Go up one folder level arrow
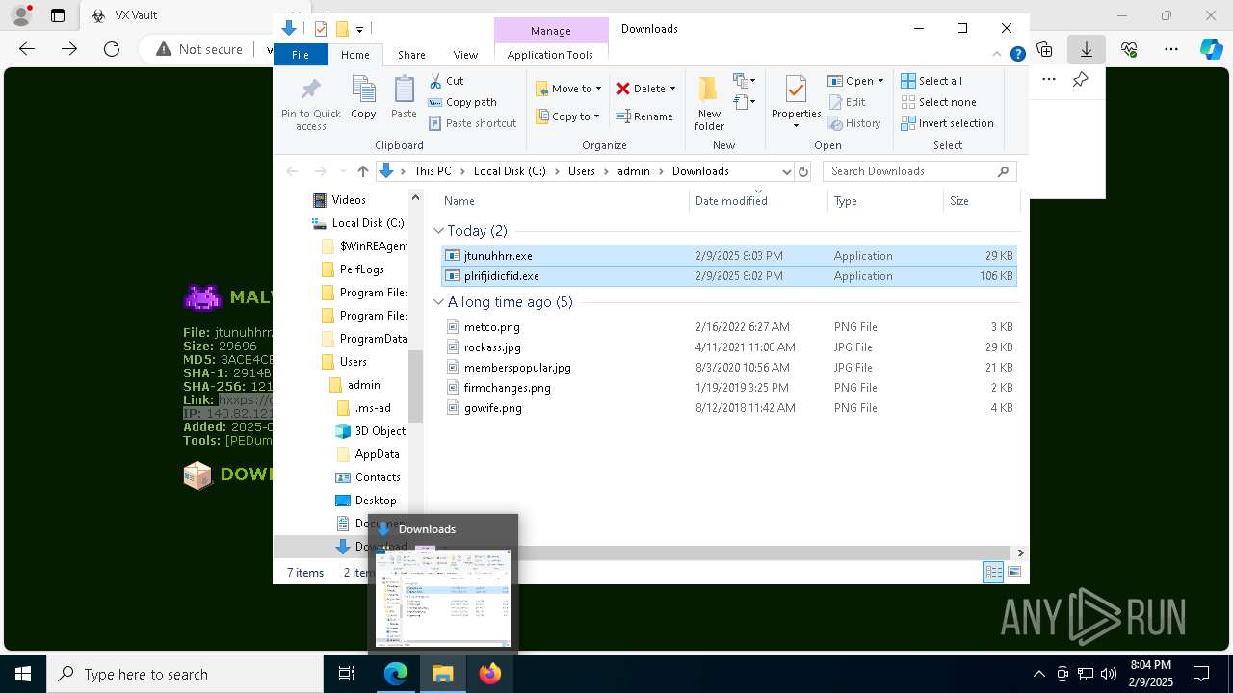This screenshot has height=693, width=1233. pos(362,171)
